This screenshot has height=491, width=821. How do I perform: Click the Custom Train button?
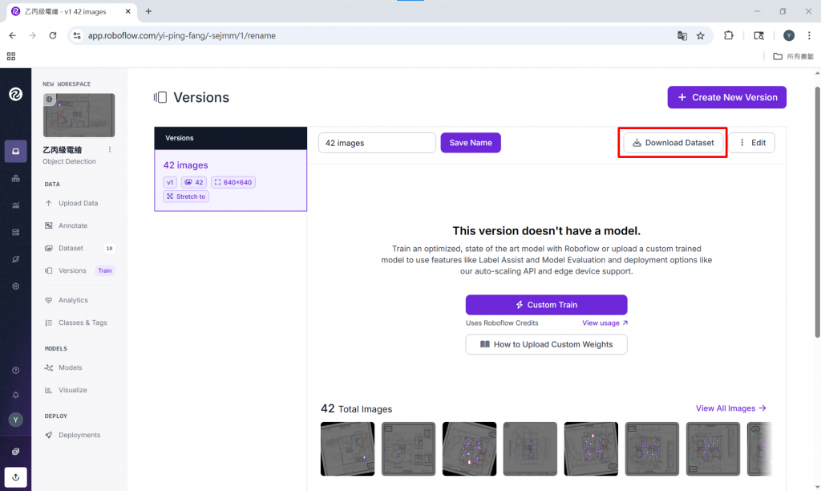pyautogui.click(x=547, y=305)
